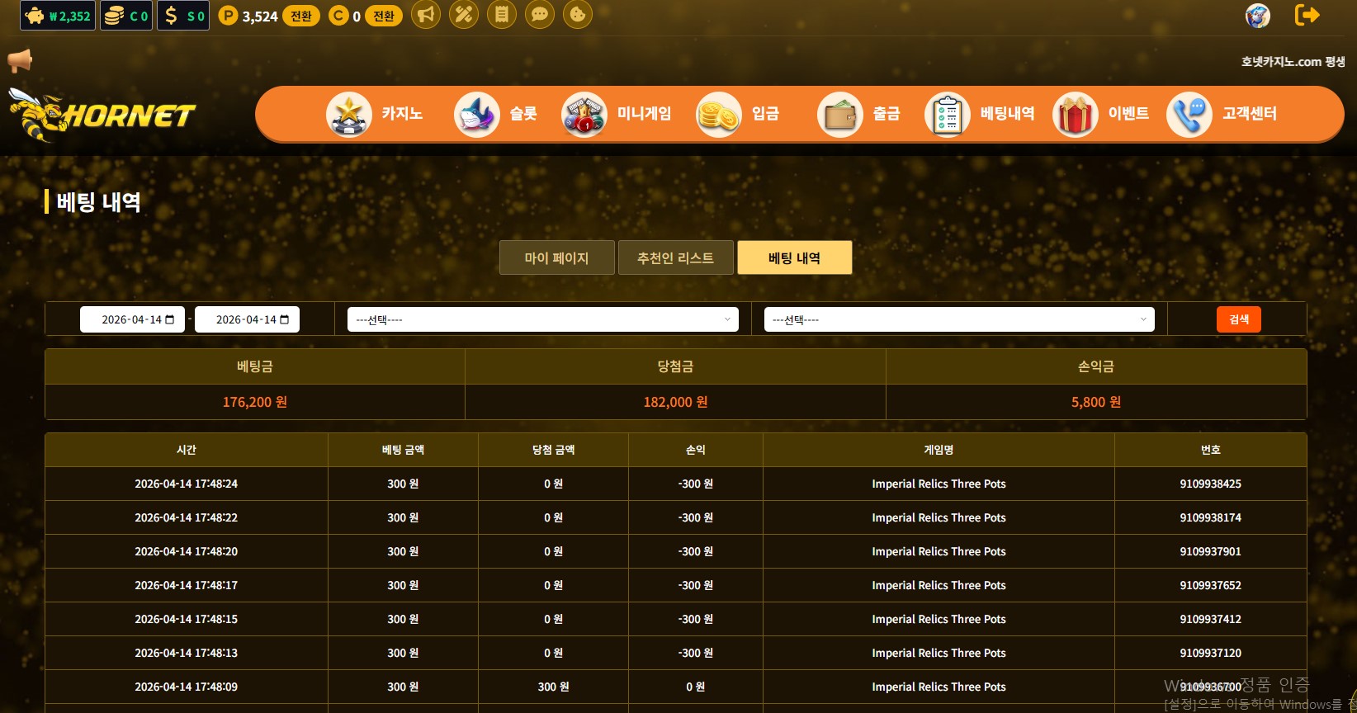Click the Hornet logo
1357x713 pixels.
tap(102, 115)
